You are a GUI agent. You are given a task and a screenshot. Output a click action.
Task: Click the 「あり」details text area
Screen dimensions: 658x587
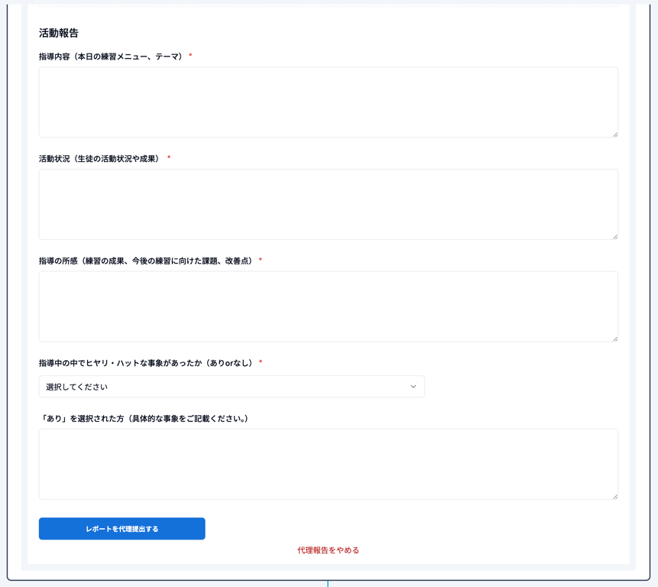(328, 464)
